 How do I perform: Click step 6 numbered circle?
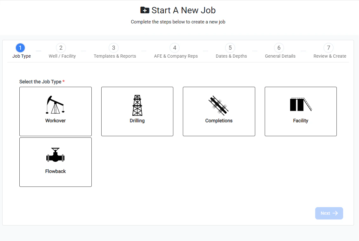(278, 48)
